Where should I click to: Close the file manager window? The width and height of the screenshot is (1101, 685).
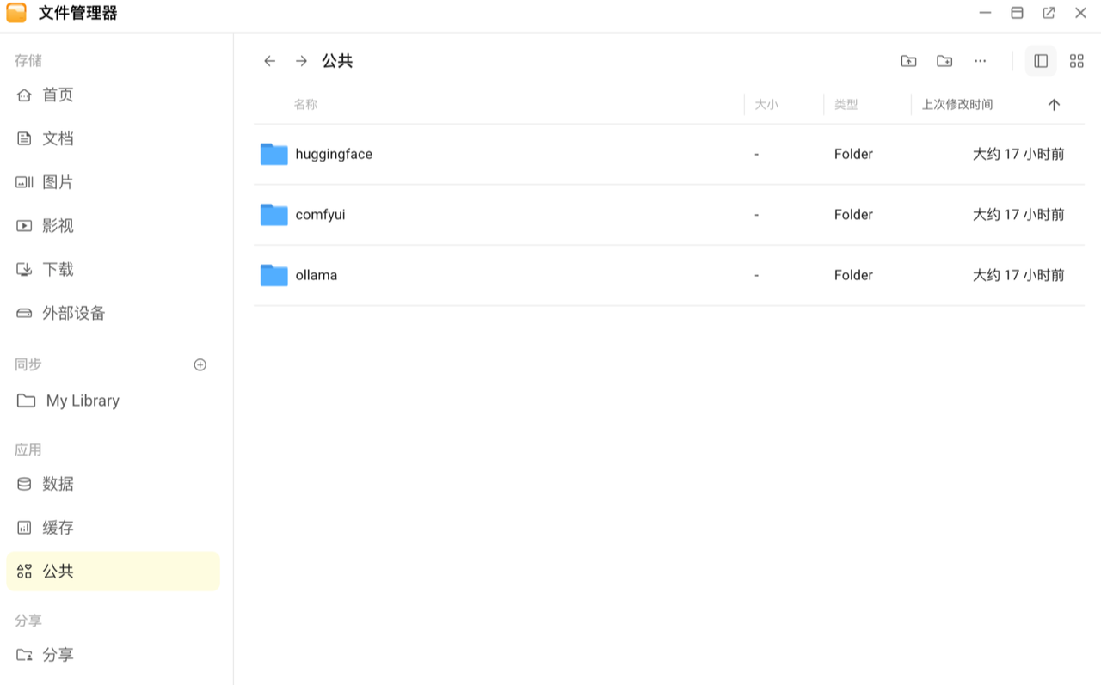tap(1080, 13)
